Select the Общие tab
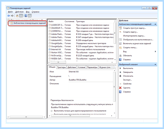 [x=52, y=67]
